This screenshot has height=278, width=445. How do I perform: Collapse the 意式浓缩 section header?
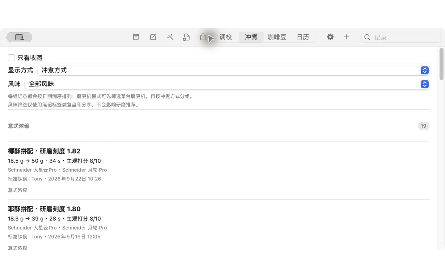[x=219, y=126]
